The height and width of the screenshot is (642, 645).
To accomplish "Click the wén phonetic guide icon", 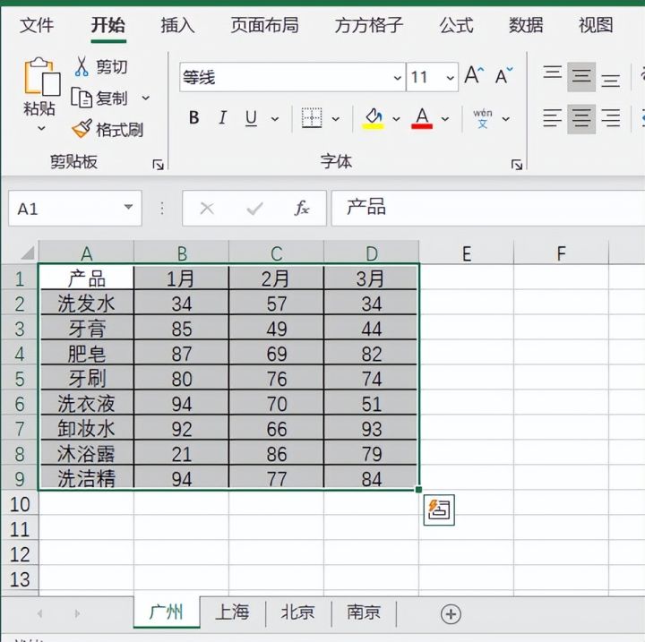I will point(483,118).
